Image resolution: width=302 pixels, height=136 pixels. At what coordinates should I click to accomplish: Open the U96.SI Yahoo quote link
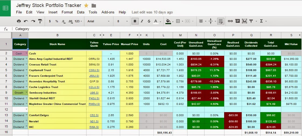(x=94, y=93)
